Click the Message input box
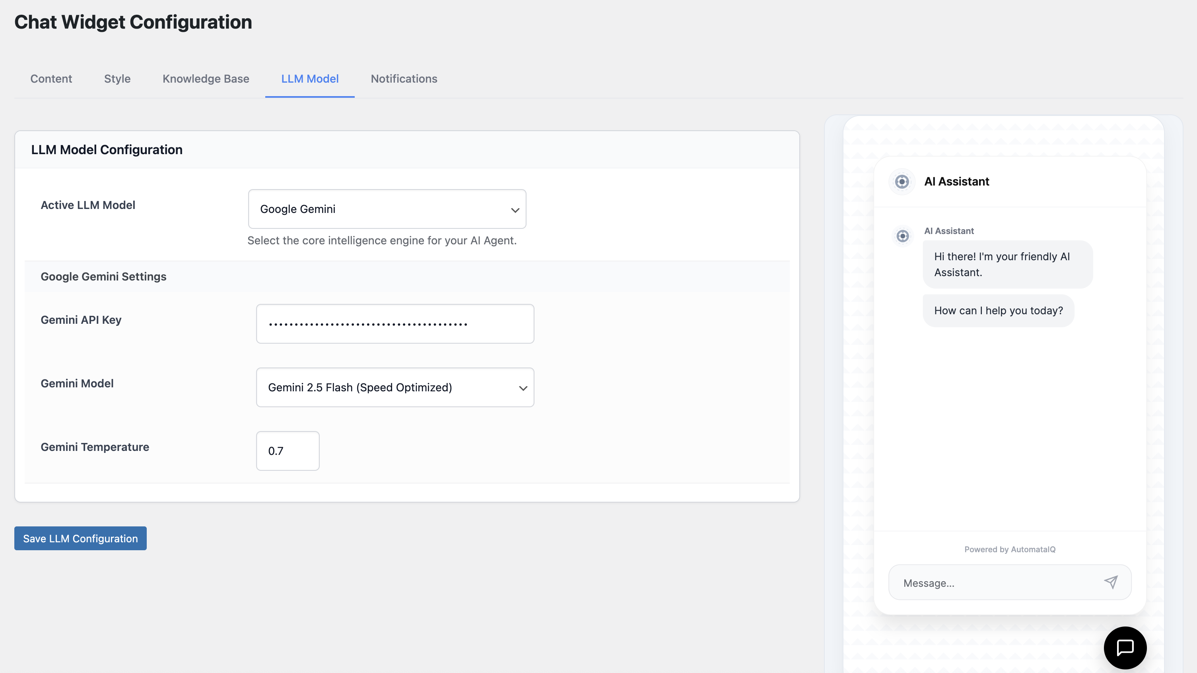1197x673 pixels. [976, 582]
